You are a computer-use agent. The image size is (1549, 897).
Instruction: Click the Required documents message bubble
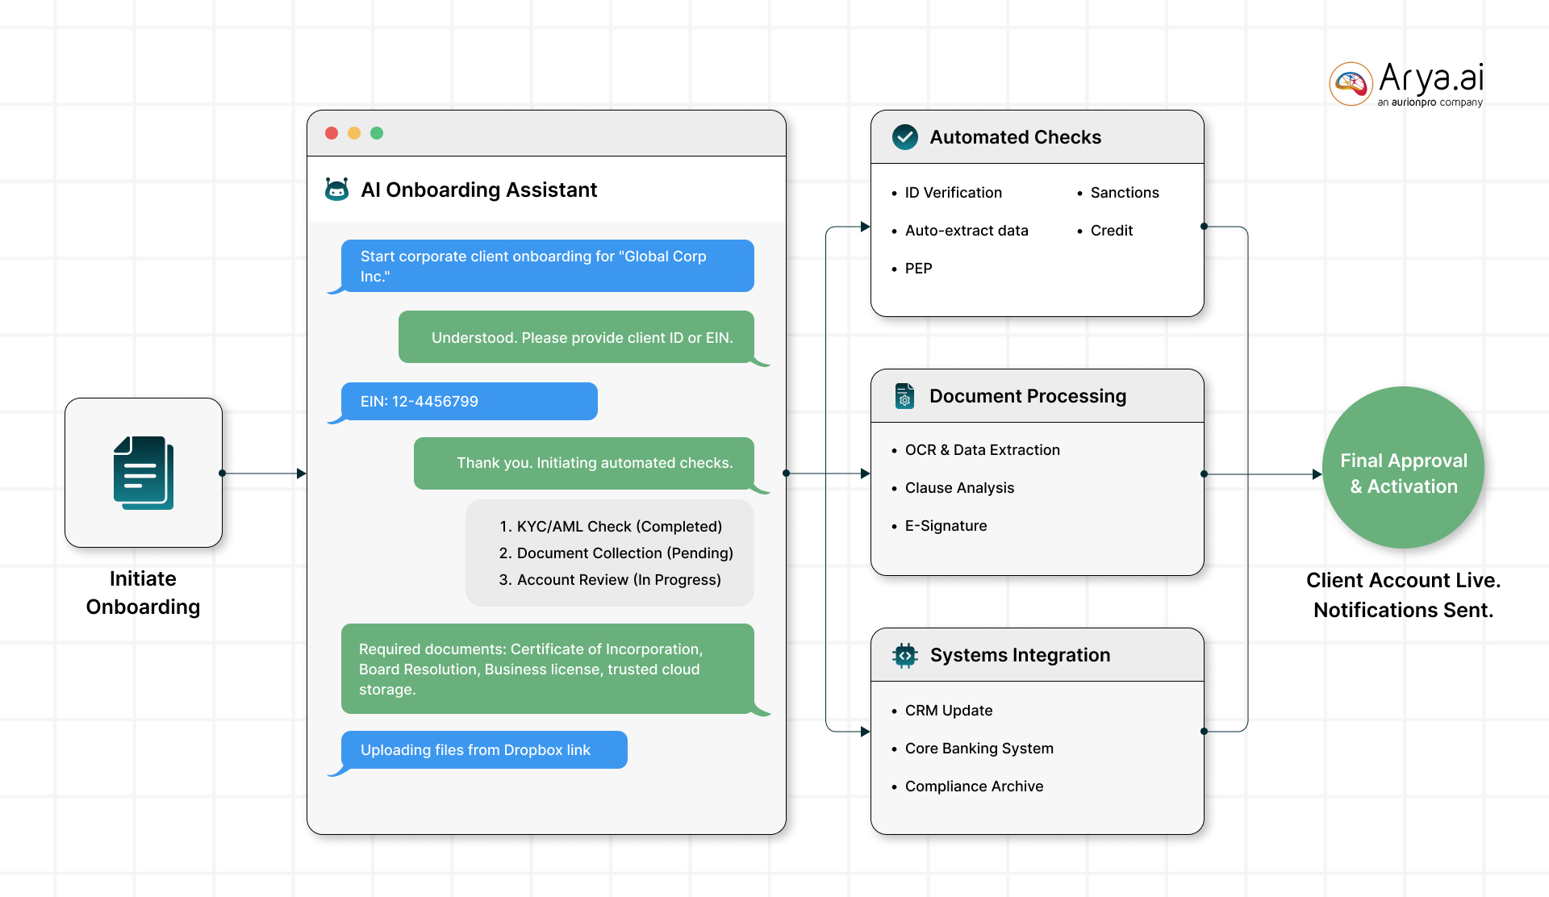pos(547,669)
